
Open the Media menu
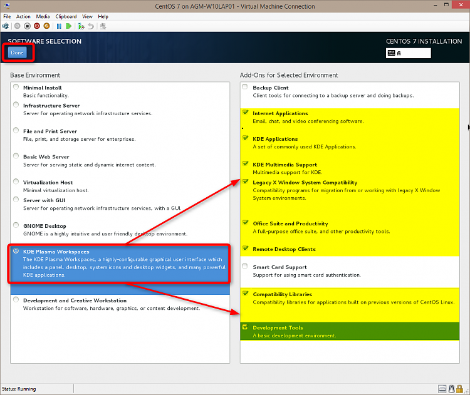click(x=43, y=16)
